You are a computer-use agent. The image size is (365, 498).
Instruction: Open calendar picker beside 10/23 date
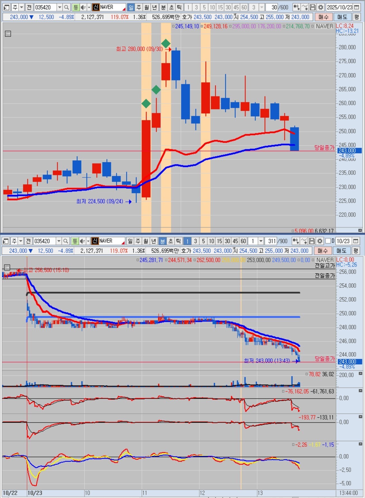pos(356,241)
